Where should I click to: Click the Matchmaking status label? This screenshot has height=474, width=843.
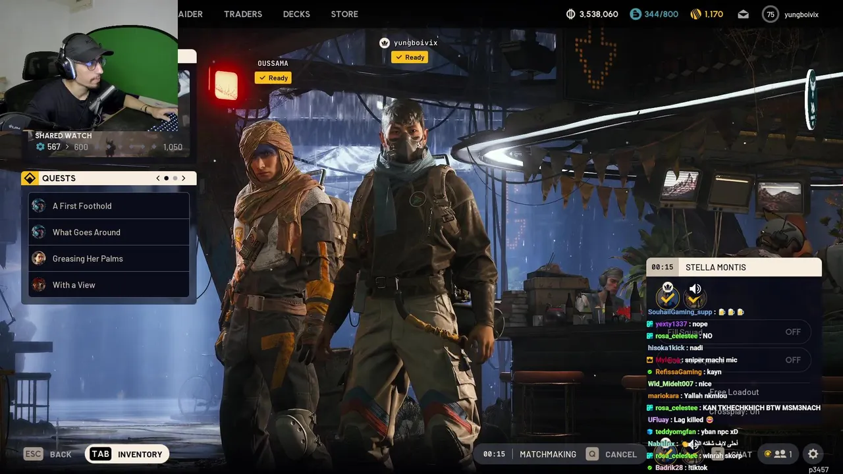pos(548,454)
